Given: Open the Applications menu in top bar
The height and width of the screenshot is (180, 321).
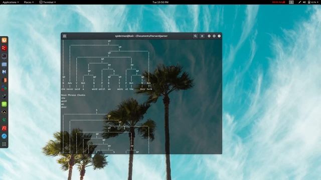Looking at the screenshot, I should tap(11, 2).
